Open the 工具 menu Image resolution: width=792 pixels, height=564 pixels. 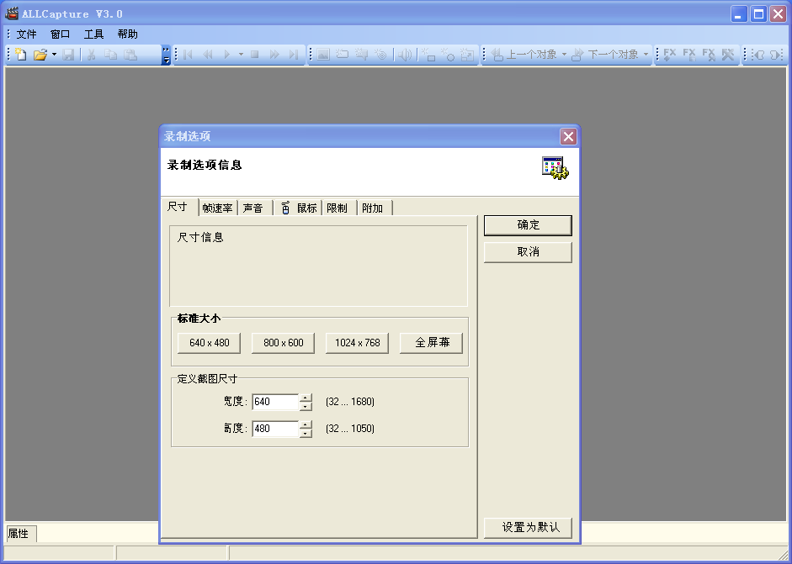(x=93, y=34)
